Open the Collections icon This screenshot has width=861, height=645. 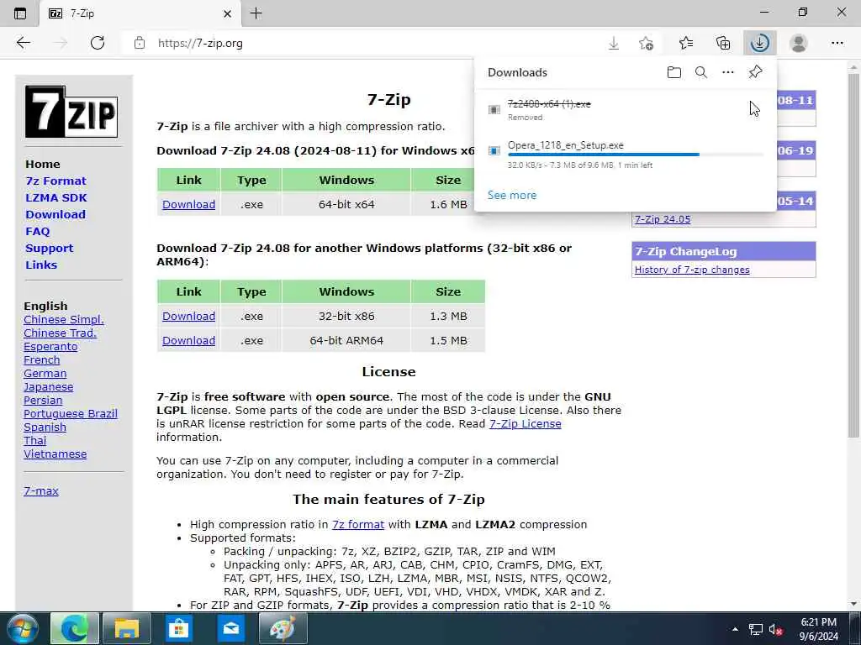[723, 43]
